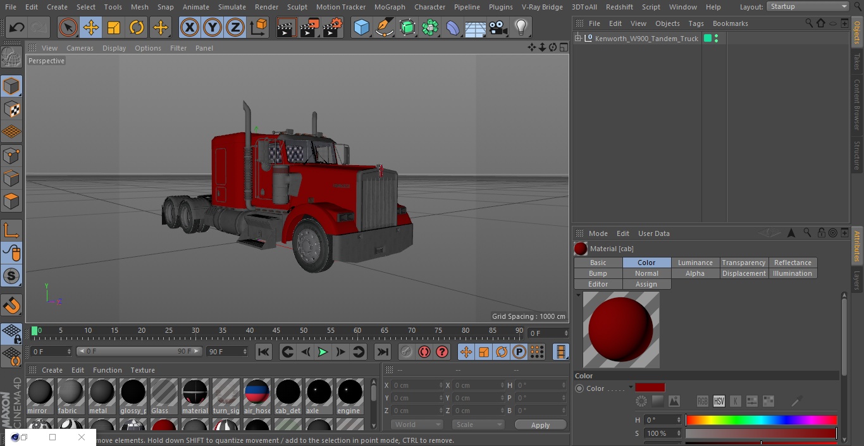Switch to Polygons mode
Image resolution: width=864 pixels, height=446 pixels.
coord(11,201)
